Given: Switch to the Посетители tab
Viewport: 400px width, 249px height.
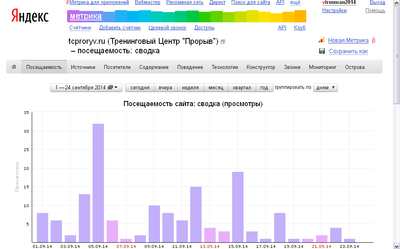Looking at the screenshot, I should point(117,67).
